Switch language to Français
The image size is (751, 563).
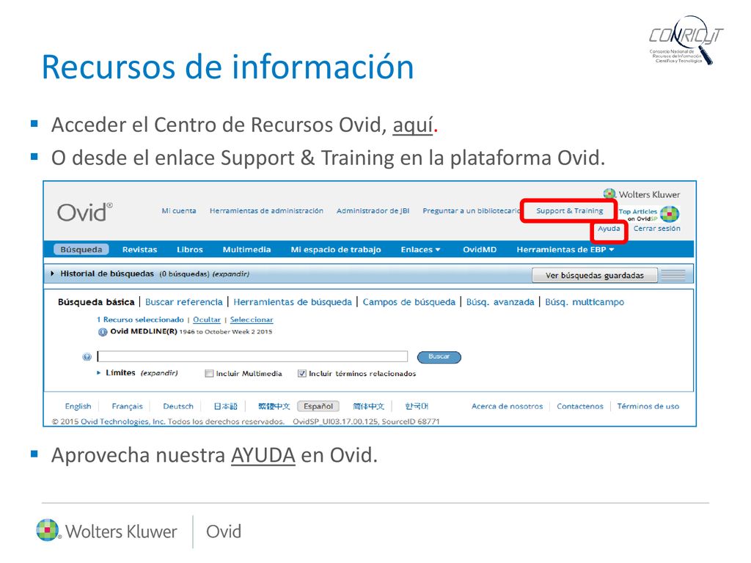(127, 406)
